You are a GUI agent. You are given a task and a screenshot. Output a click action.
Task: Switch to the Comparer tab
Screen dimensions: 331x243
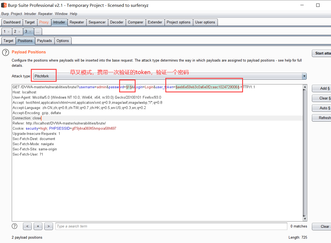136,22
